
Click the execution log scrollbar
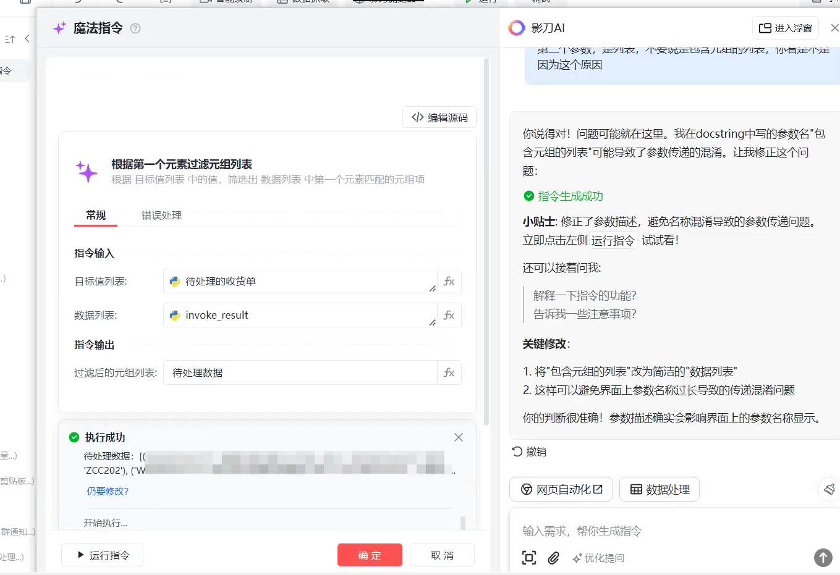(463, 523)
